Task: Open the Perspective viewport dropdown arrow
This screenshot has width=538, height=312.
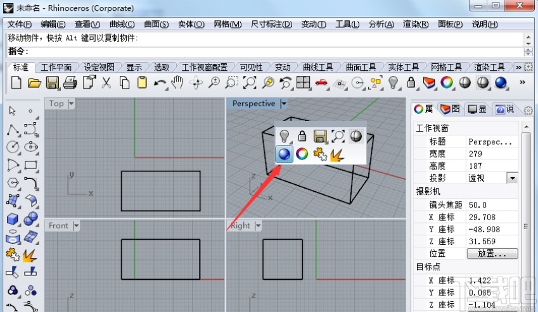Action: 284,103
